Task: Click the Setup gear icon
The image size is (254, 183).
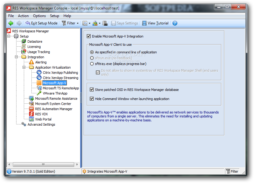Action: click(16, 36)
